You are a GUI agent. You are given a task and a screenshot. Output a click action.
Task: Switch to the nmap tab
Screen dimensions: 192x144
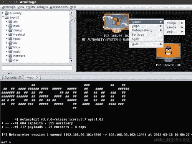(x=30, y=78)
